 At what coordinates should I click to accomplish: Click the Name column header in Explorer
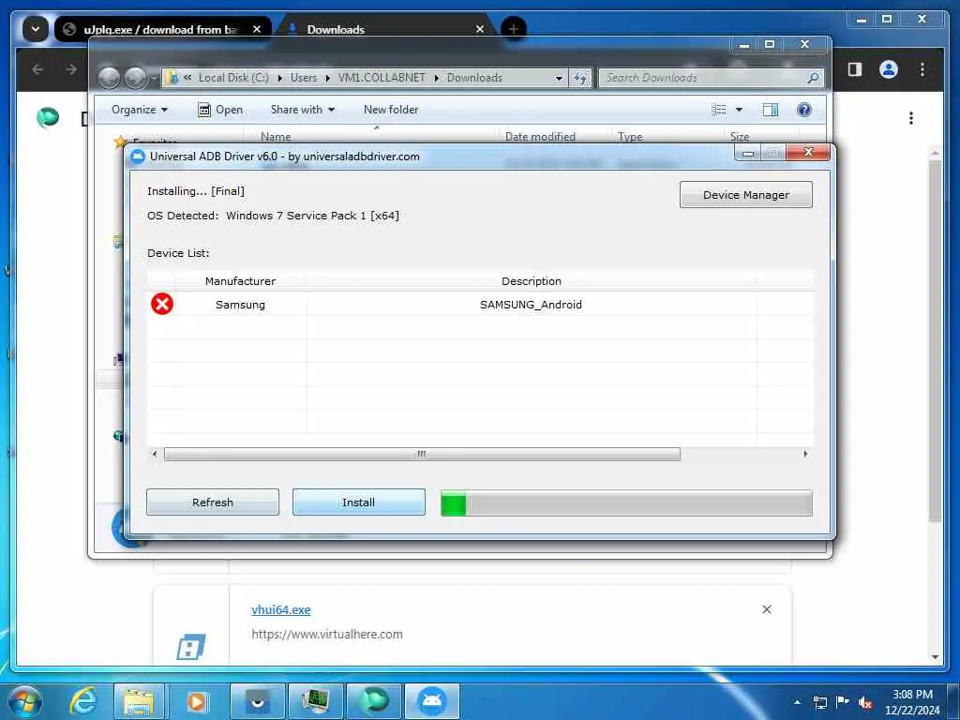tap(276, 137)
